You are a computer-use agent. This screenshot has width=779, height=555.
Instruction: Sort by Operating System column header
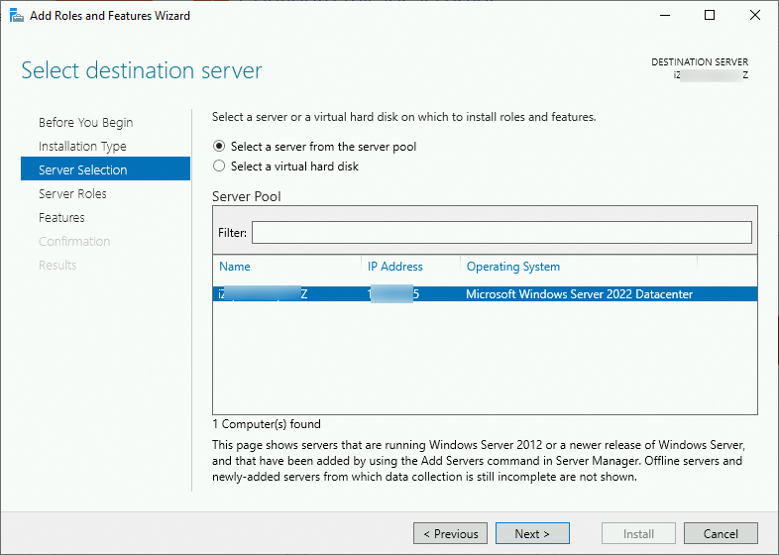coord(513,267)
